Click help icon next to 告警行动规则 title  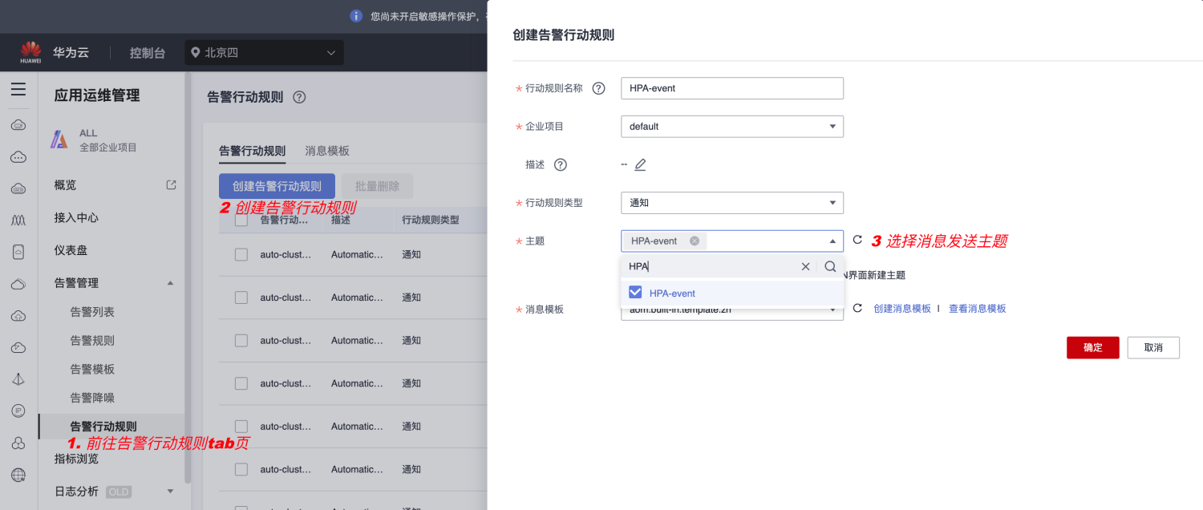[x=299, y=97]
